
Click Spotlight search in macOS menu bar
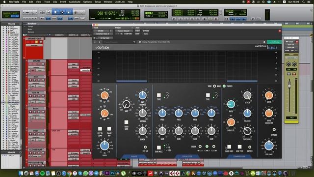click(x=303, y=2)
